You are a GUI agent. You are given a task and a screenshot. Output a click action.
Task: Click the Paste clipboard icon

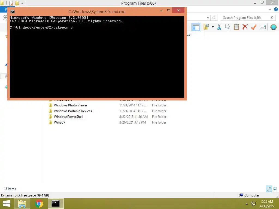click(236, 27)
